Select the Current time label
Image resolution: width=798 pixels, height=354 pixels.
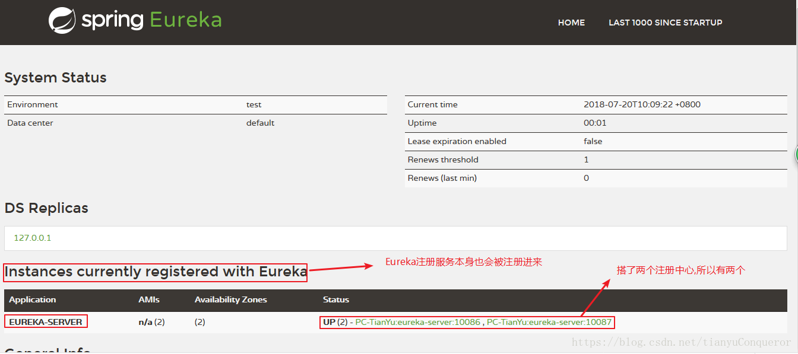click(x=433, y=105)
